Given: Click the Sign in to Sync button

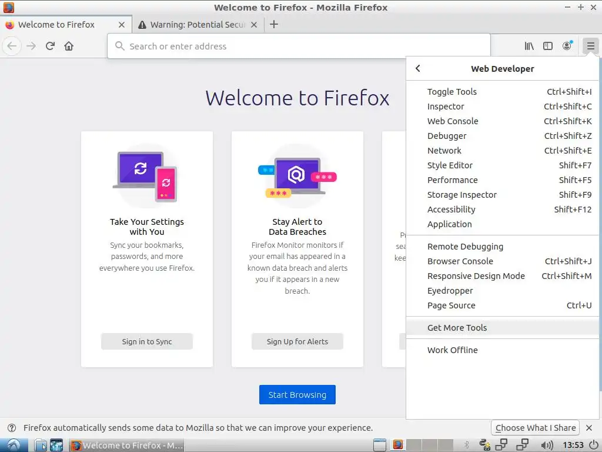Looking at the screenshot, I should coord(146,341).
